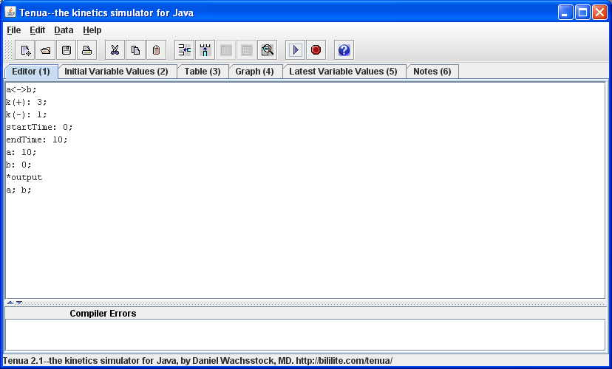Maximize the Tenua window
The width and height of the screenshot is (612, 369).
click(582, 13)
